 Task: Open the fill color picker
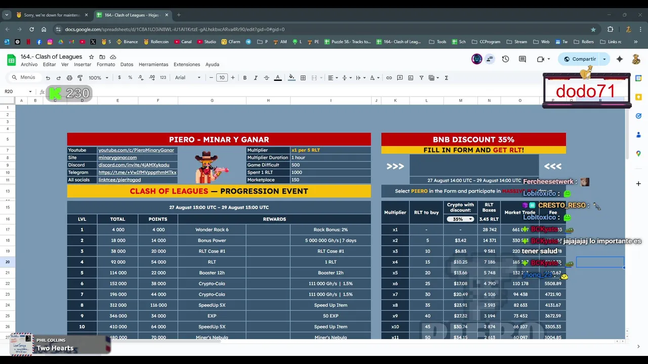pyautogui.click(x=292, y=78)
